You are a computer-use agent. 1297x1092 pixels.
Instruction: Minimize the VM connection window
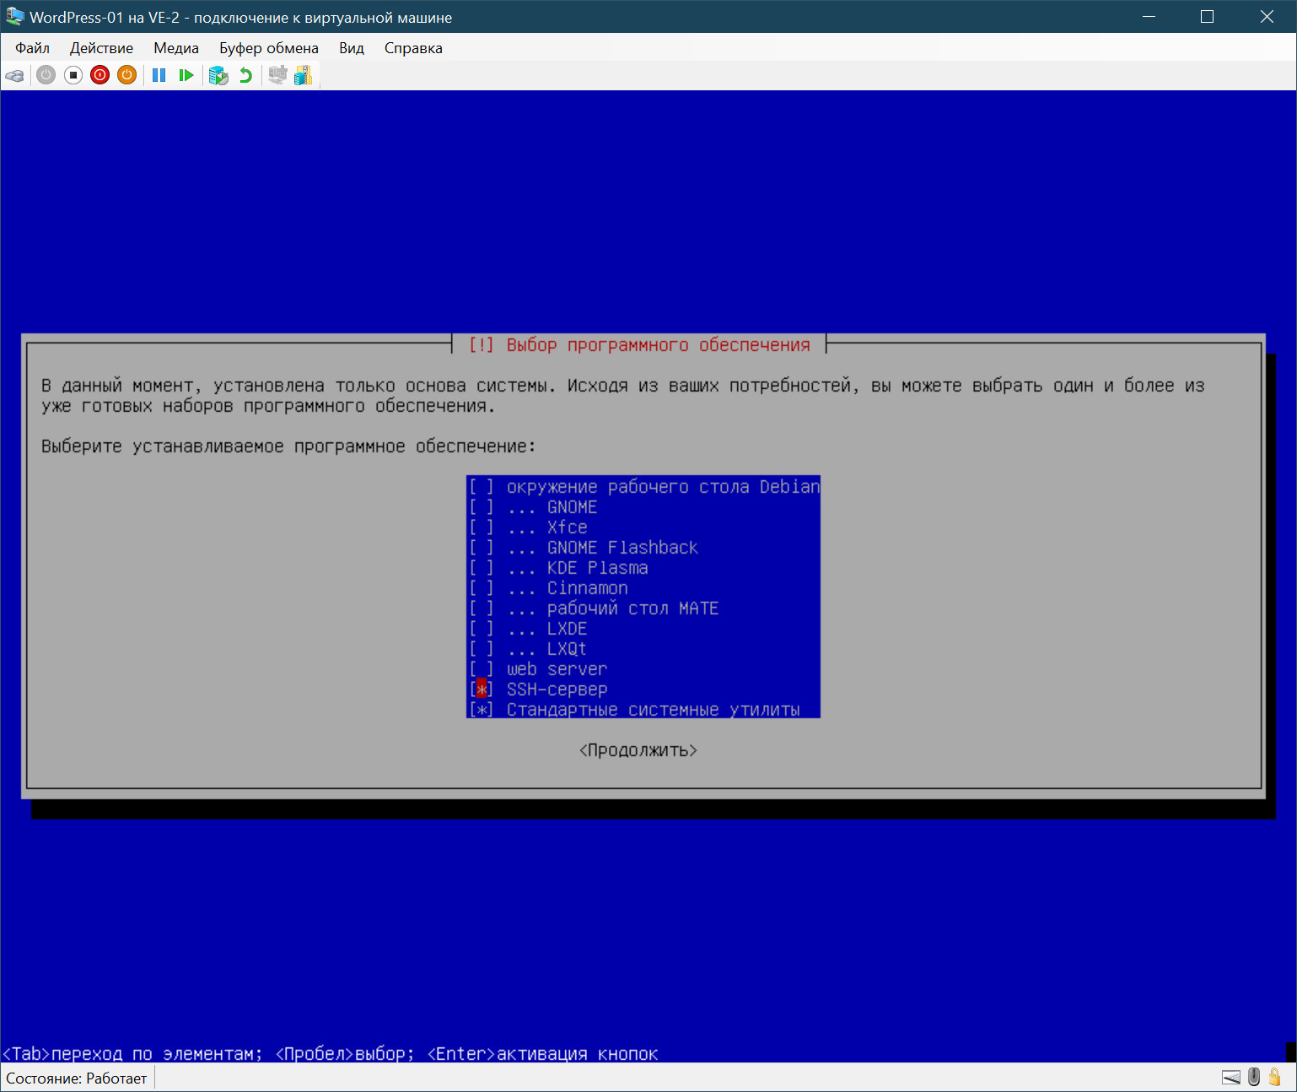(1149, 17)
